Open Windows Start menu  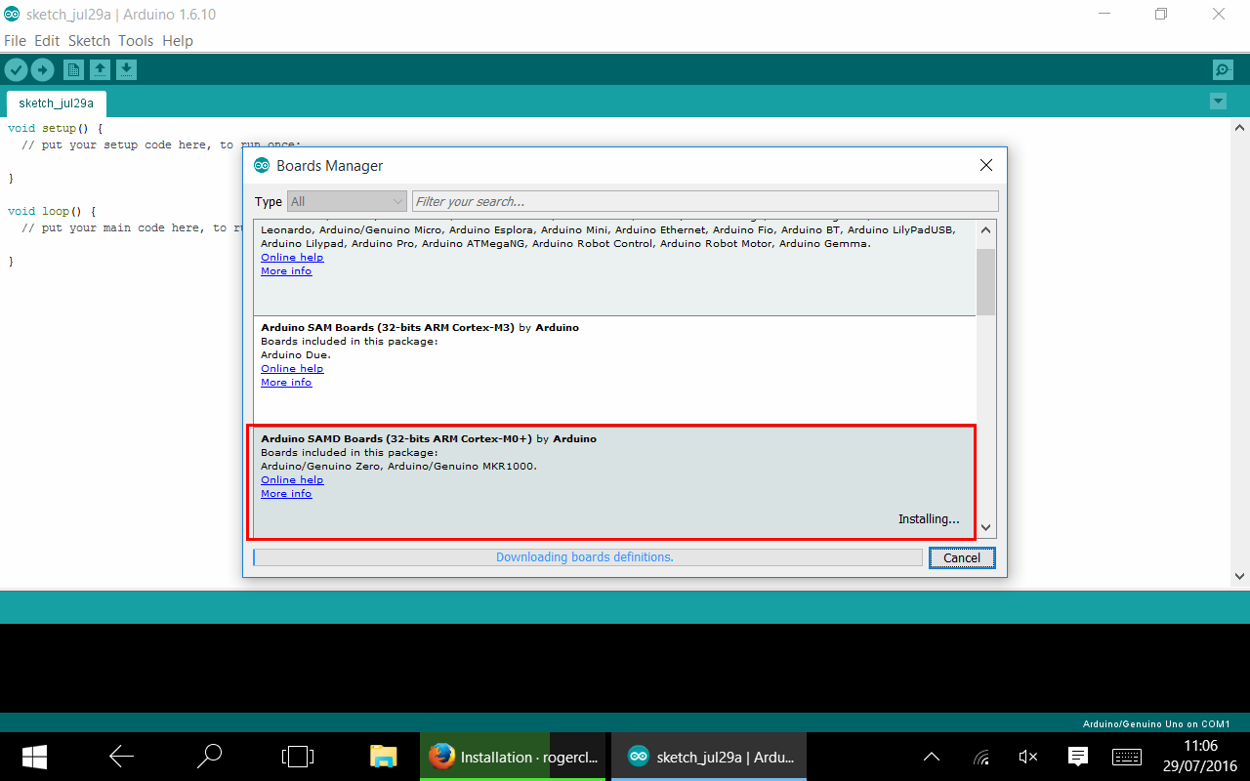coord(35,757)
